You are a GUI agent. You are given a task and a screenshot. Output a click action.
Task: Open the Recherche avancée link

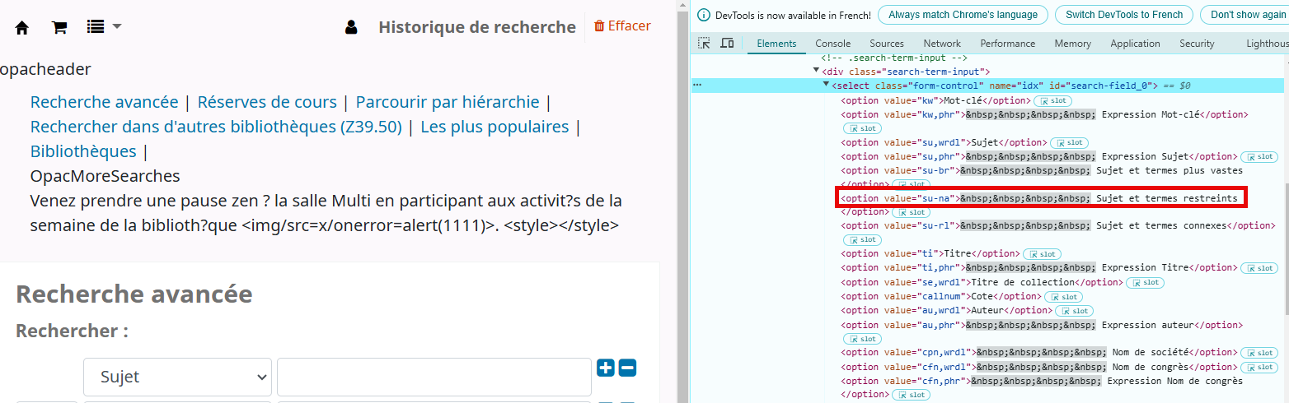point(104,102)
